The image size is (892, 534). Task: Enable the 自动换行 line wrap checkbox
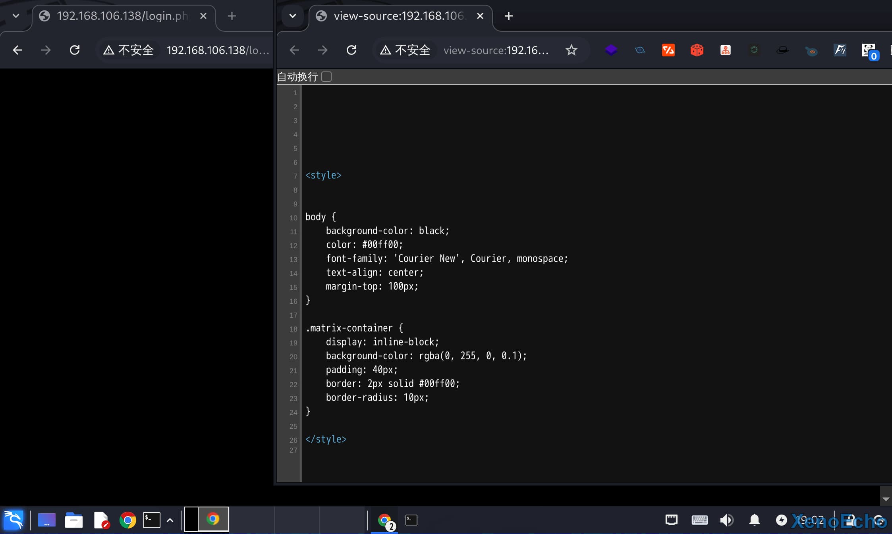point(326,77)
